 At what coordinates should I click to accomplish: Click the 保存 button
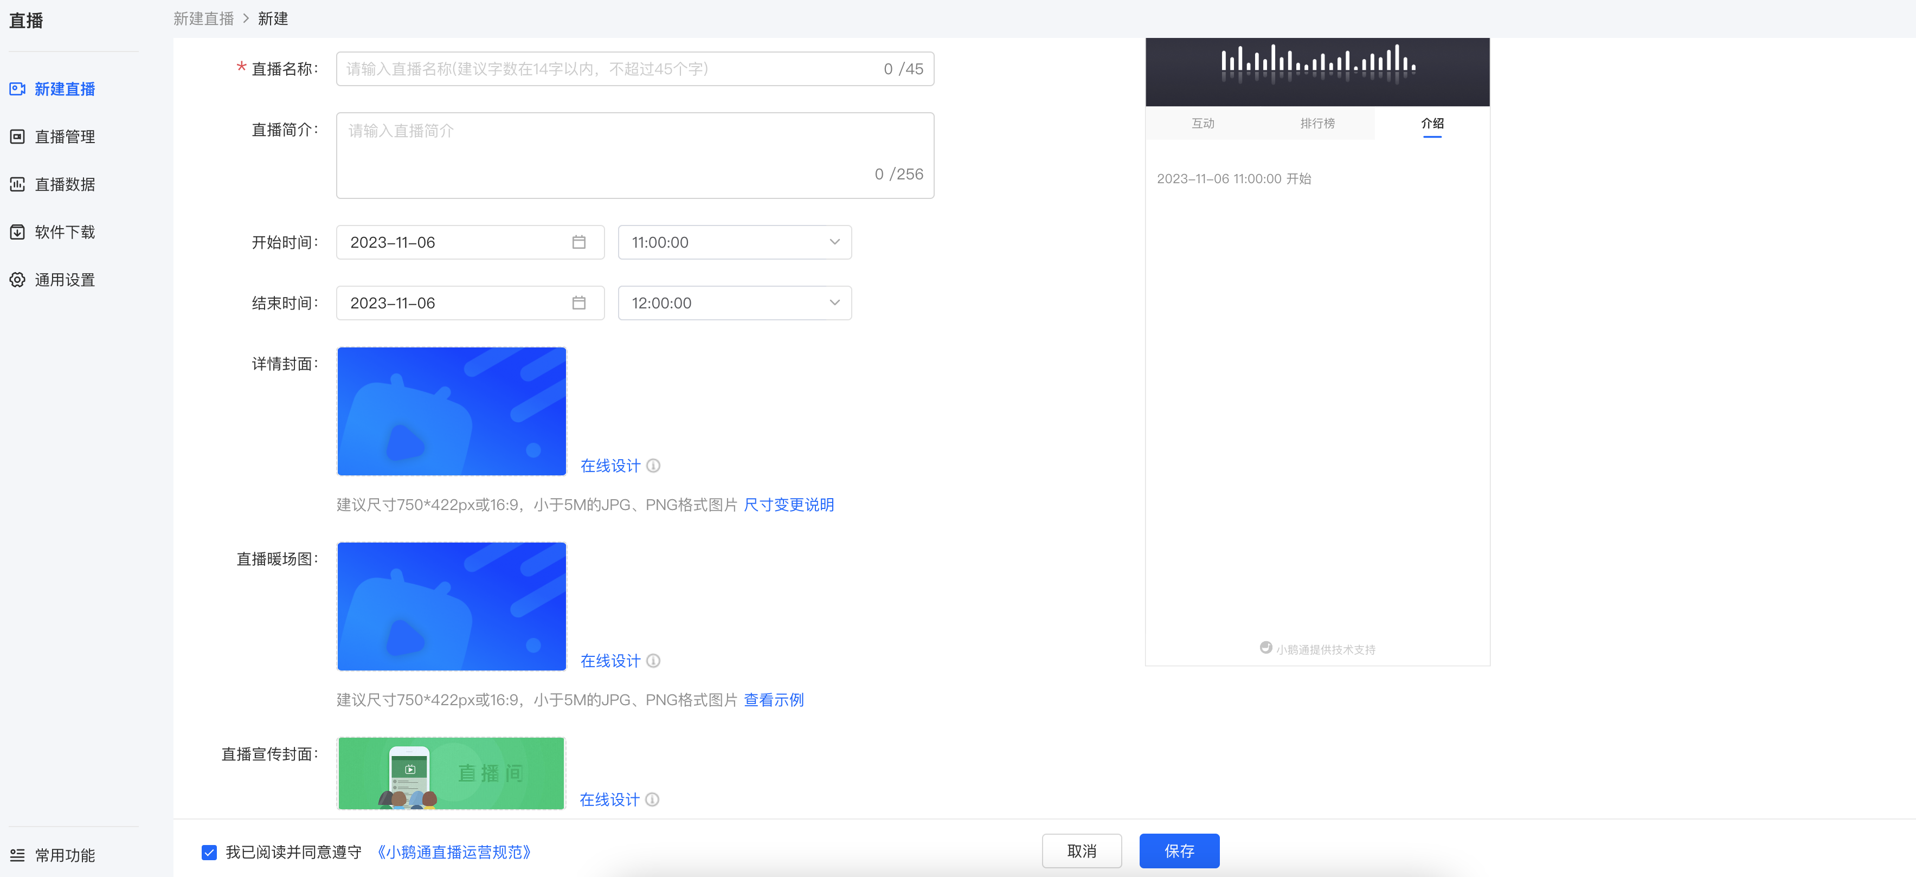click(x=1179, y=851)
